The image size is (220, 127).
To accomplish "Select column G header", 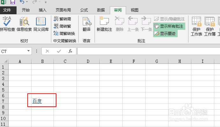I will (157, 61).
